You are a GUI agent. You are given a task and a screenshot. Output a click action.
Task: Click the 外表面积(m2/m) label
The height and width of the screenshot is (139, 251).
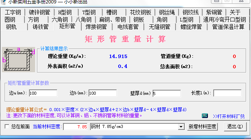pos(65,66)
